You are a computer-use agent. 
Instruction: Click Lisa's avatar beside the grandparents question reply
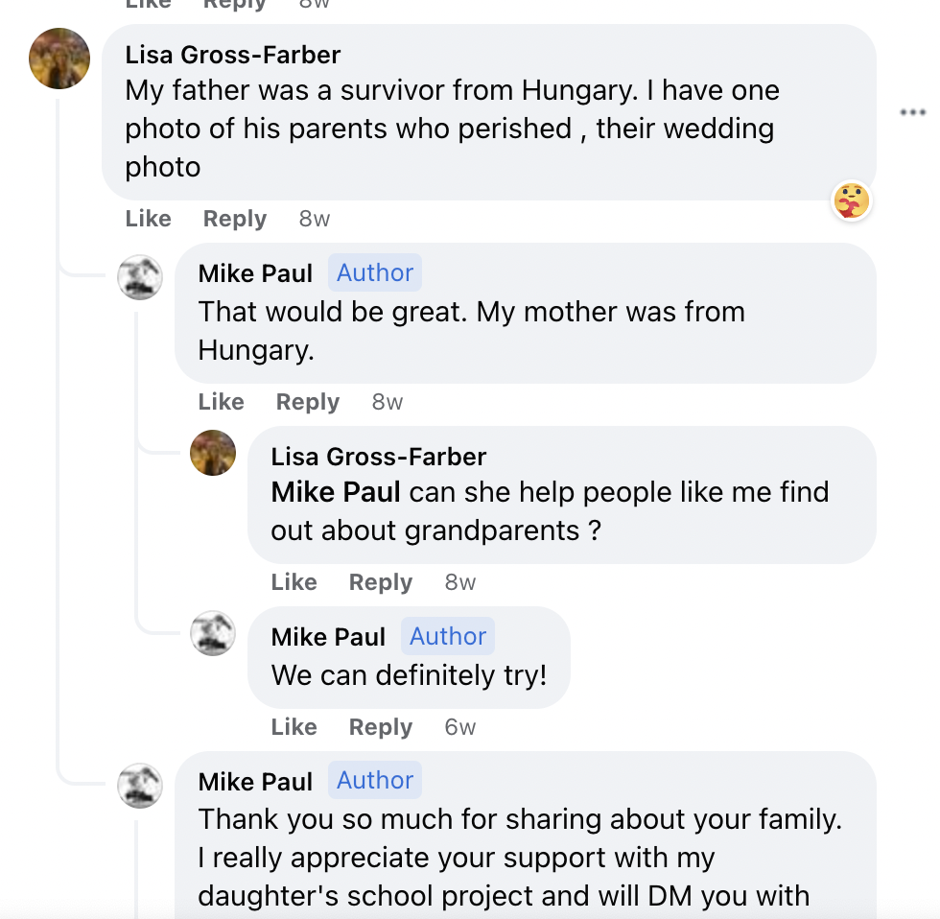tap(213, 453)
